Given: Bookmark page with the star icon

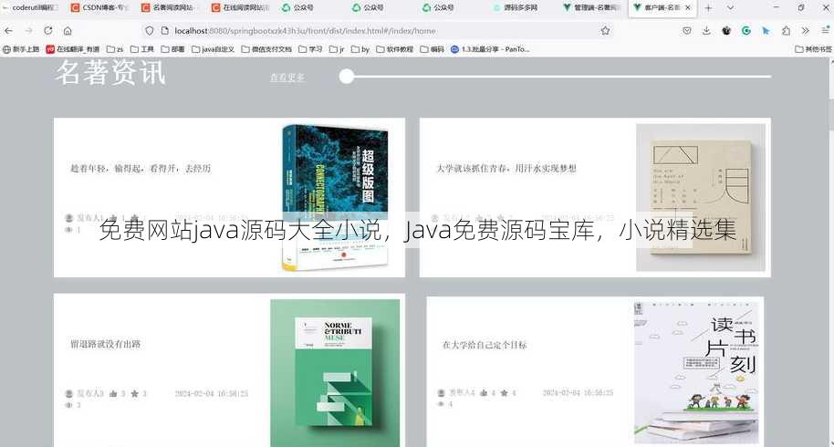Looking at the screenshot, I should point(605,31).
